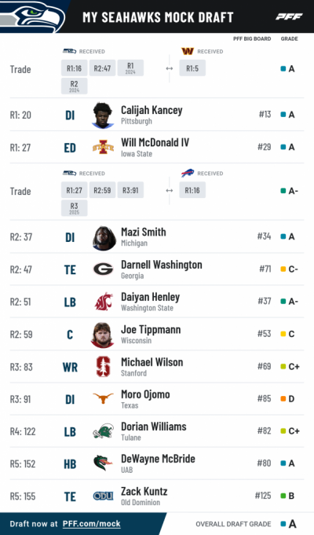Click Calijah Kancey's player headshot
Viewport: 314px width, 535px height.
[x=103, y=115]
